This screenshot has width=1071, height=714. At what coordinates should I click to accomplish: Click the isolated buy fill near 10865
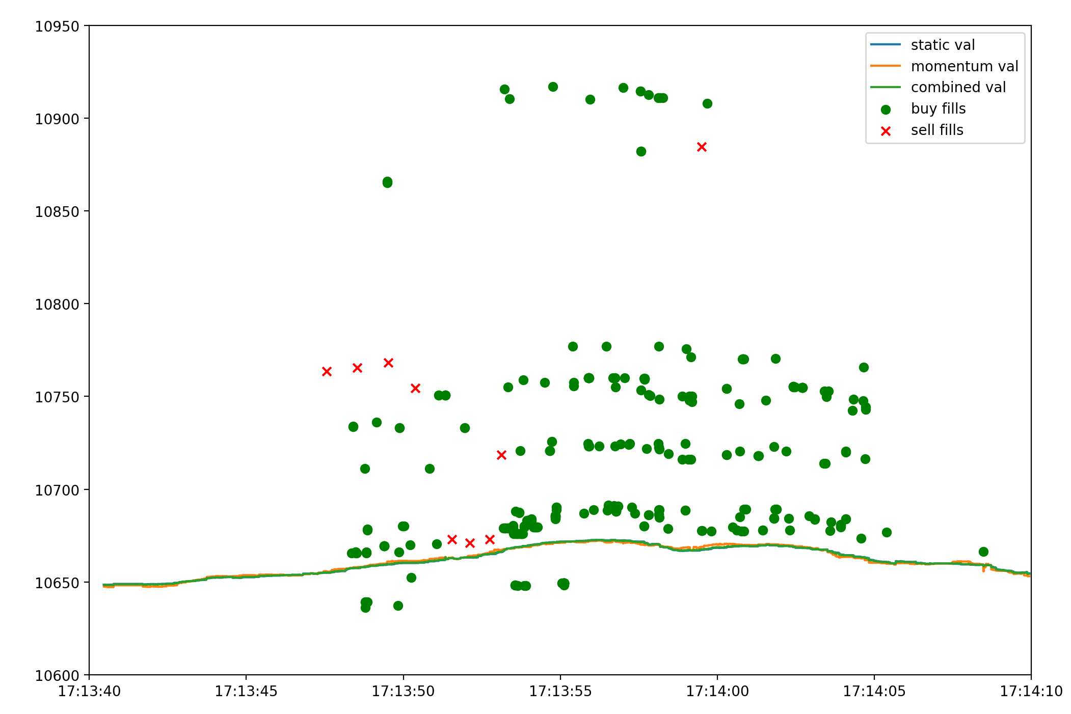coord(387,182)
